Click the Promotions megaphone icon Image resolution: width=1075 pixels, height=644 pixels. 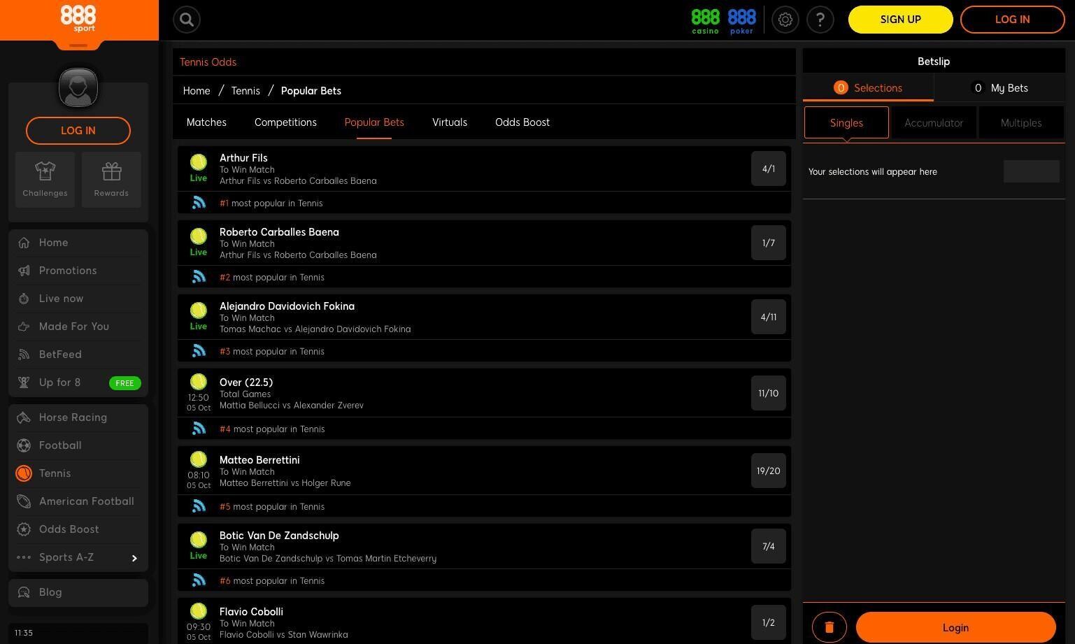click(x=24, y=271)
